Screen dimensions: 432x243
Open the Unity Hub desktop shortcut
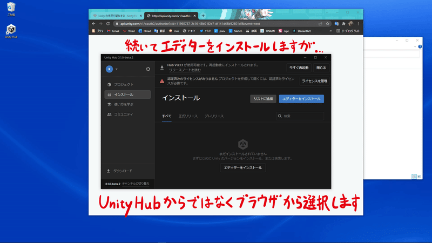tap(11, 31)
